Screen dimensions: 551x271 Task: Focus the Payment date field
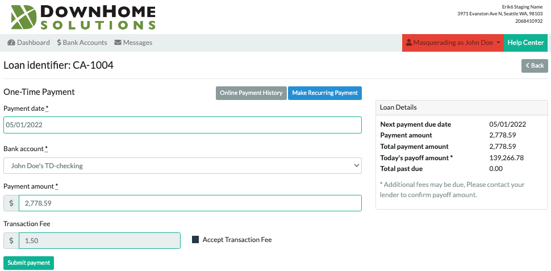tap(182, 125)
